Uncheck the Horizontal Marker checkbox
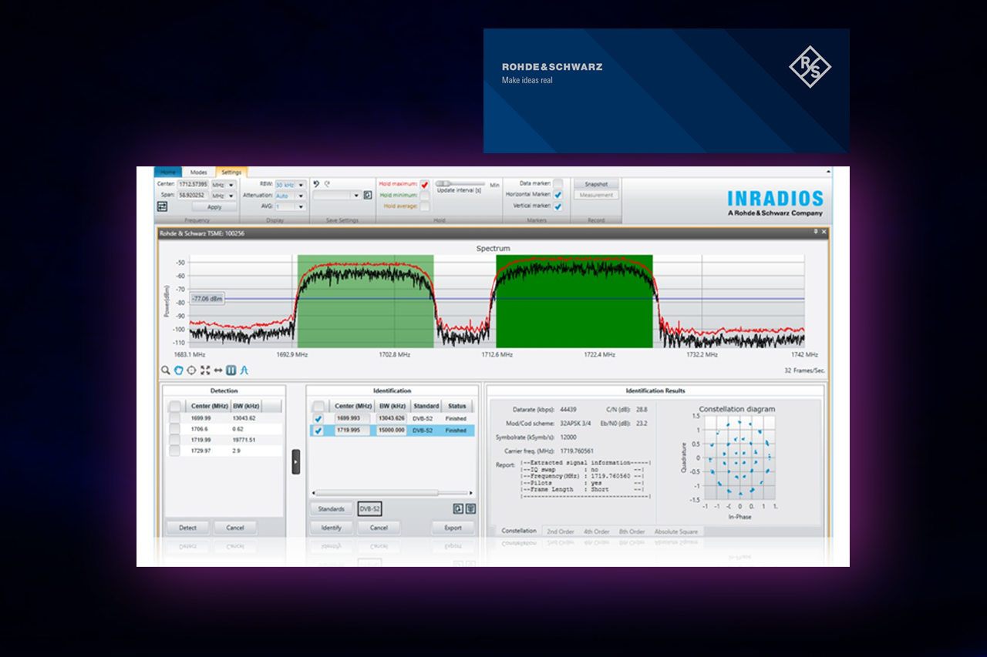Image resolution: width=987 pixels, height=657 pixels. point(558,195)
